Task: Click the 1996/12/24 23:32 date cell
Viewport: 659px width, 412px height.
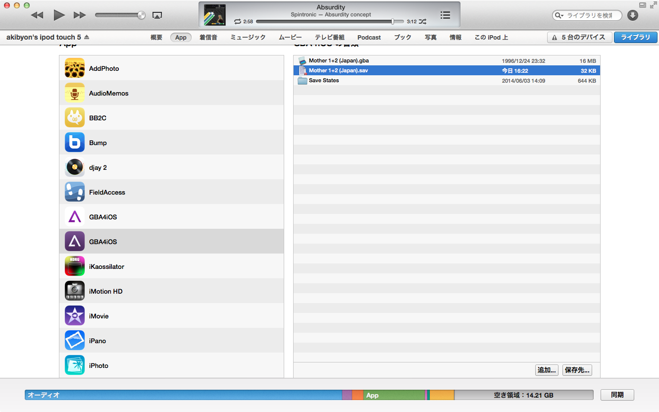Action: [523, 60]
